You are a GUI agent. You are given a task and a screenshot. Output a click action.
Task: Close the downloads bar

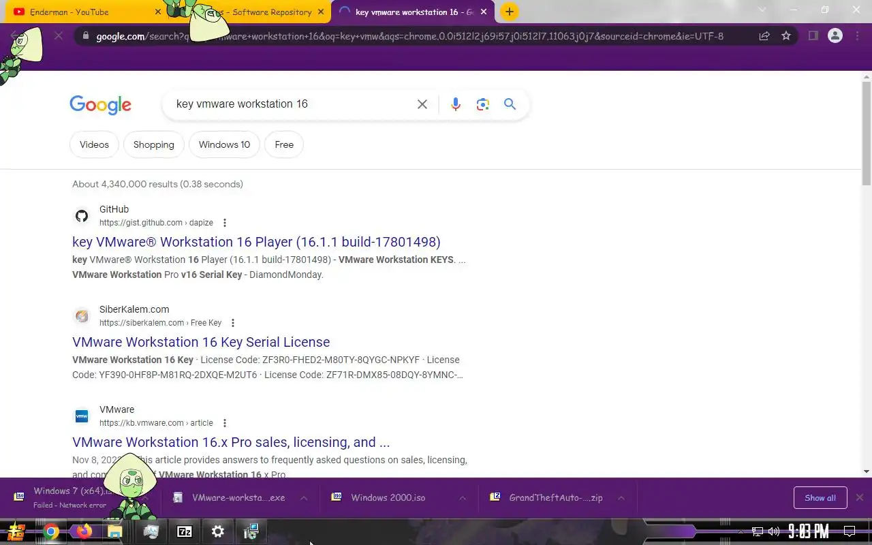tap(860, 498)
